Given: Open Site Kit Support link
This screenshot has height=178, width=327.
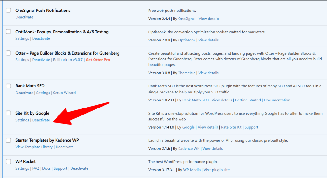Looking at the screenshot, I should click(x=251, y=127).
